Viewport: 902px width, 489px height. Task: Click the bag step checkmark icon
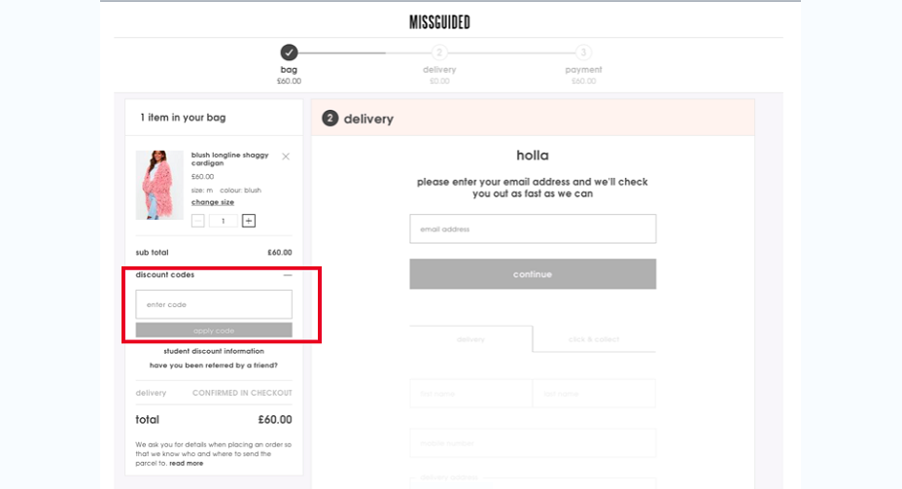tap(289, 52)
